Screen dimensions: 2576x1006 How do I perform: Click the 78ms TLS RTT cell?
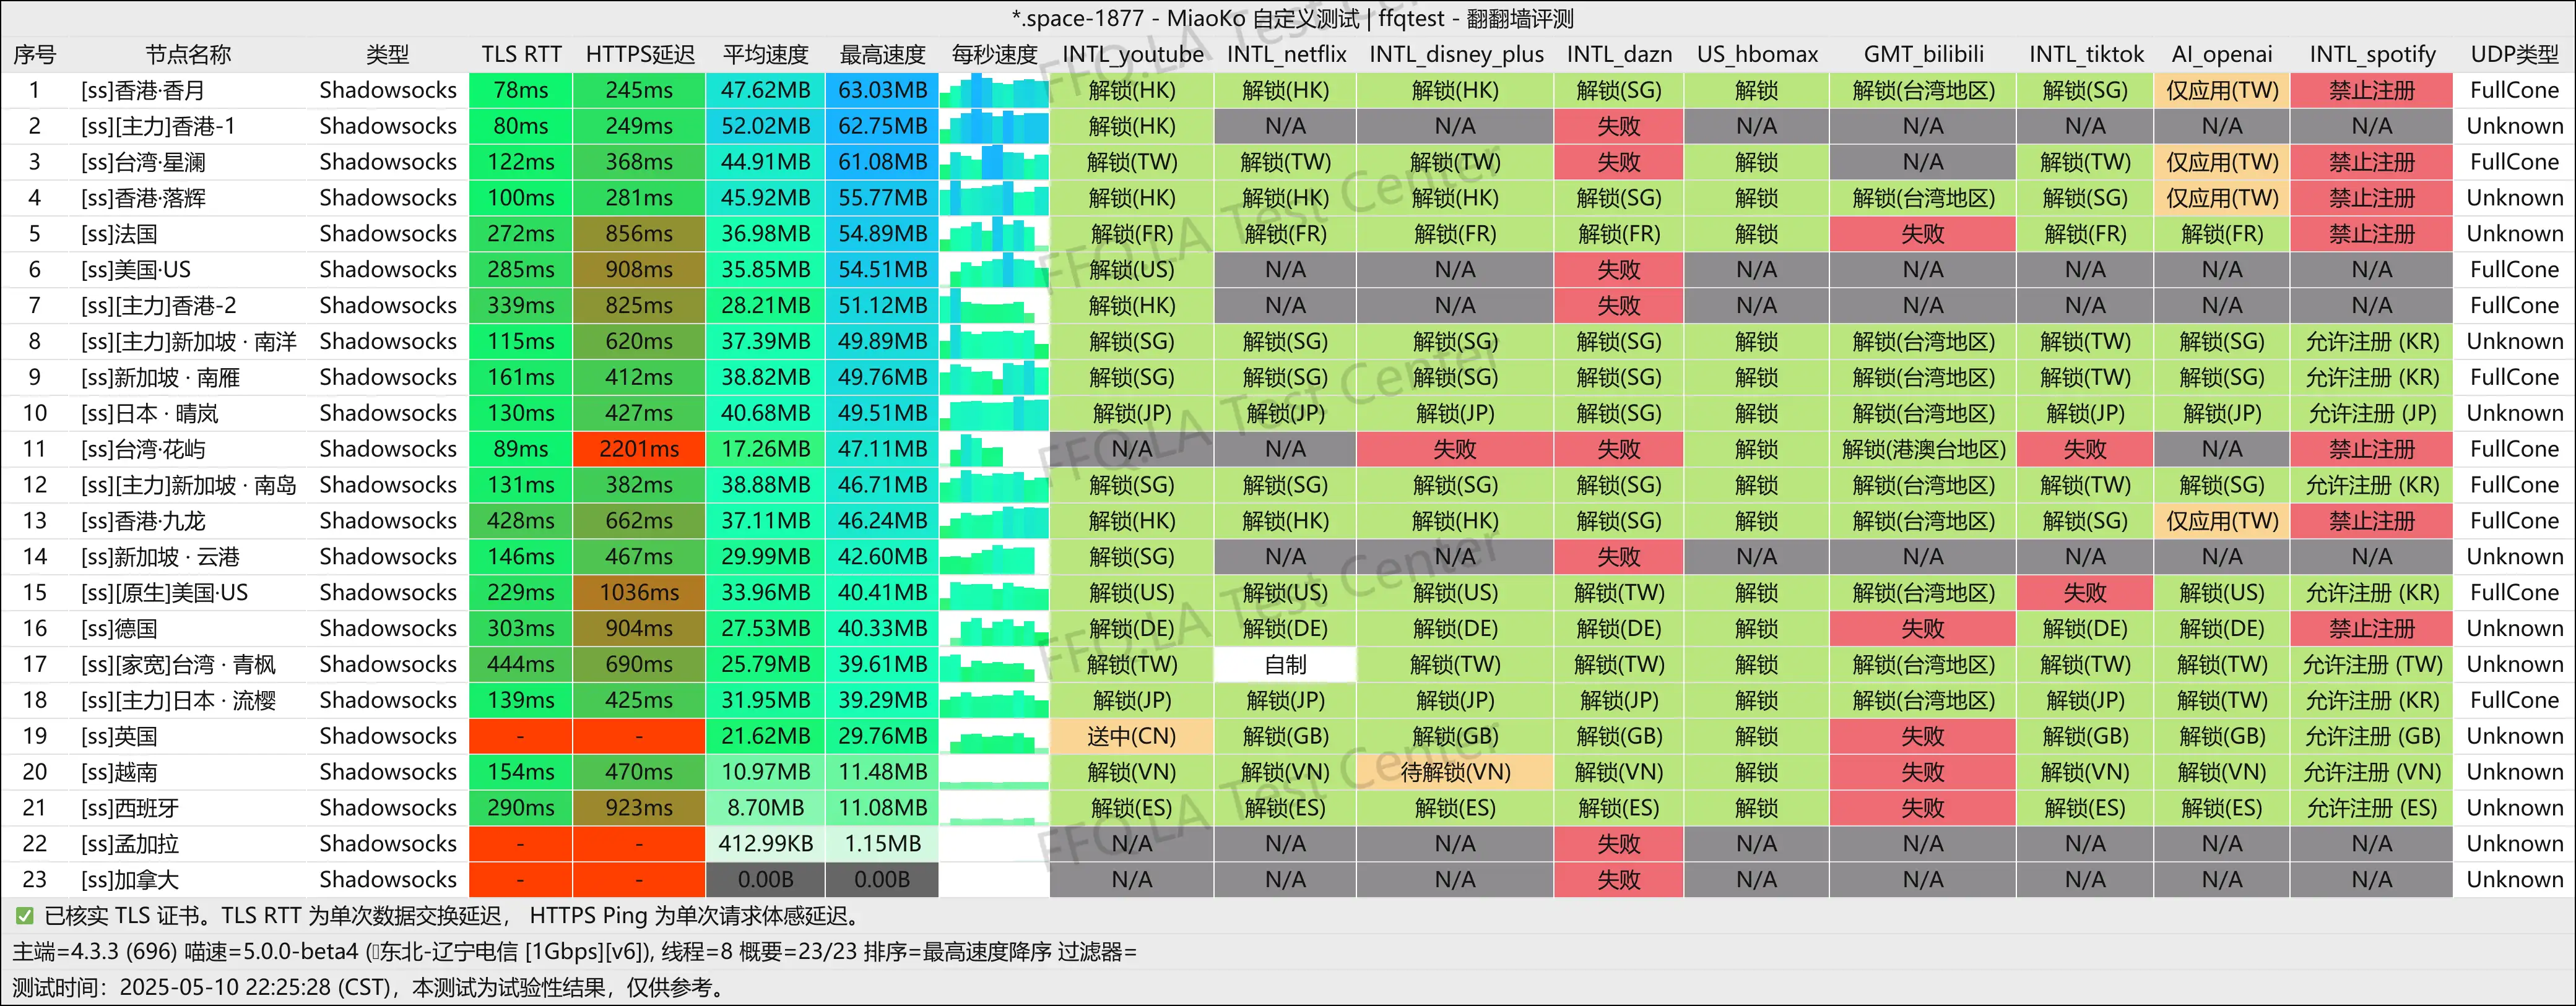pos(521,90)
